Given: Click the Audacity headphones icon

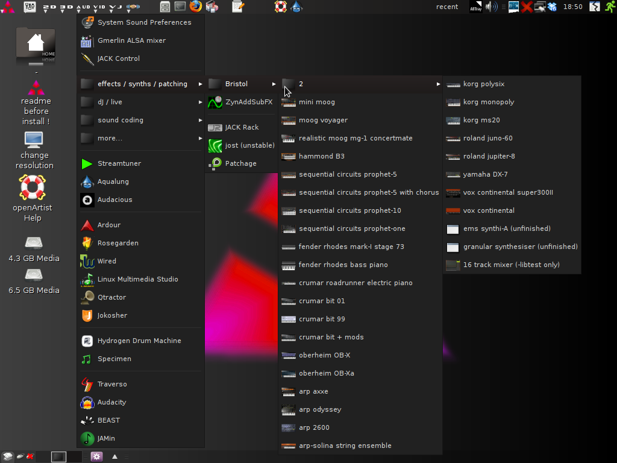Looking at the screenshot, I should (x=87, y=402).
